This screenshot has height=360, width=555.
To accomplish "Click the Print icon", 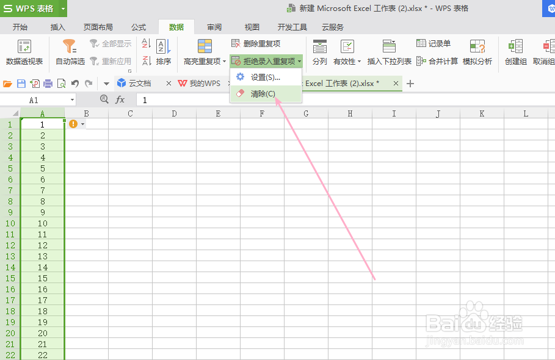I will pyautogui.click(x=48, y=84).
